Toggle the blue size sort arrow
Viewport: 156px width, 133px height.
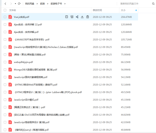coord(136,10)
